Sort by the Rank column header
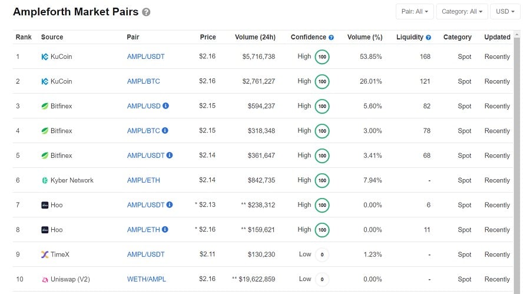The image size is (530, 294). click(24, 37)
